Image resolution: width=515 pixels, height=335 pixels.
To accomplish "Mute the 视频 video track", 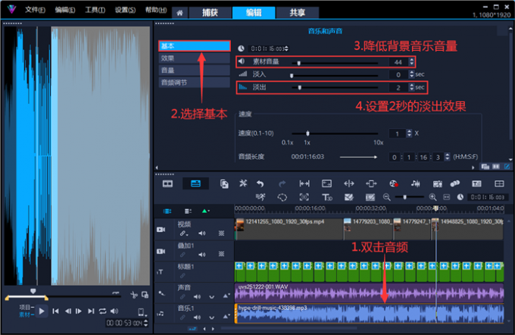I will [x=201, y=233].
